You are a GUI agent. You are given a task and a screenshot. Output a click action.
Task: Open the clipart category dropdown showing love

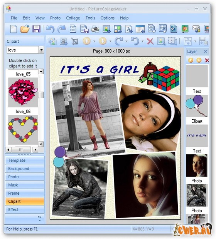point(41,50)
